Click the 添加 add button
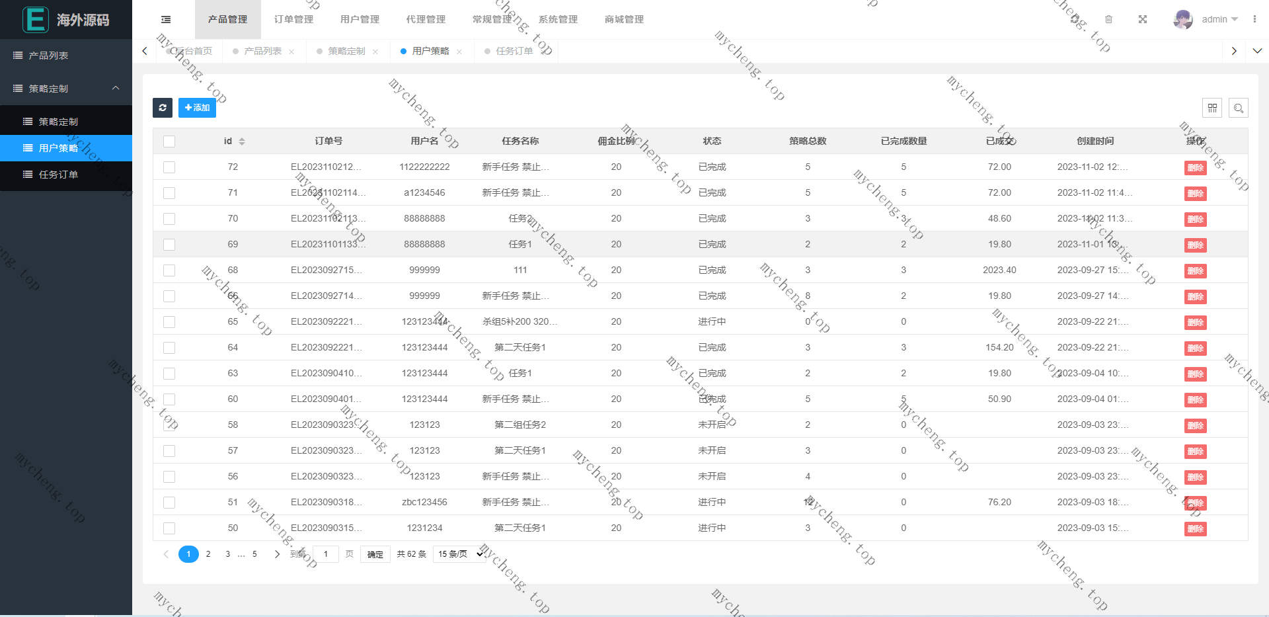The width and height of the screenshot is (1269, 617). 197,108
